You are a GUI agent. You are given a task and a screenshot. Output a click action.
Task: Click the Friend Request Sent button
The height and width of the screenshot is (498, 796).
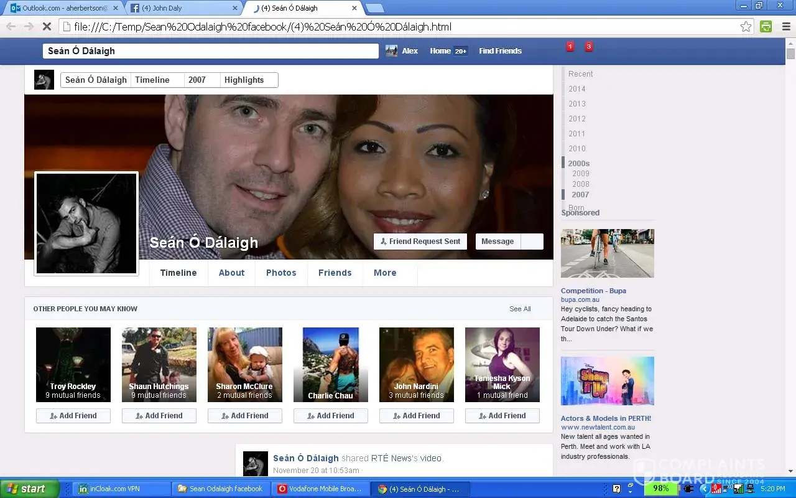click(420, 242)
